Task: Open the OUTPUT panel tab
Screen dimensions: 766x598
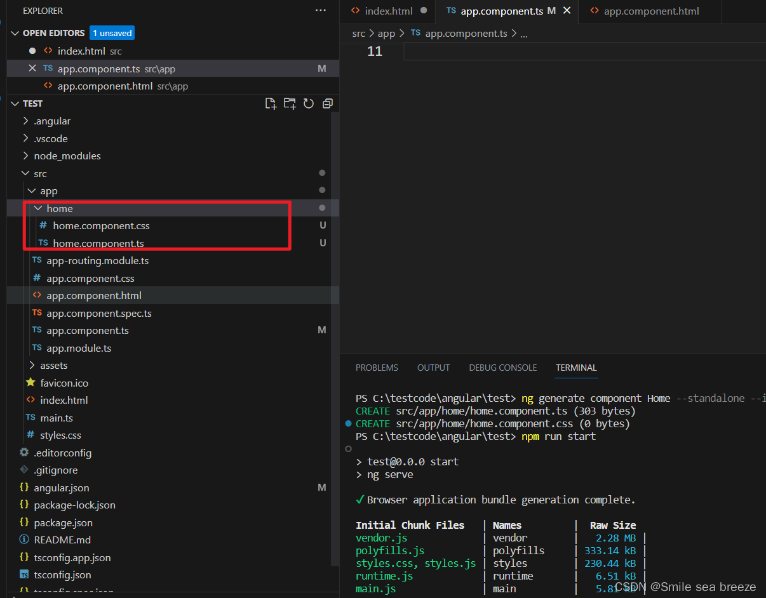Action: 433,368
